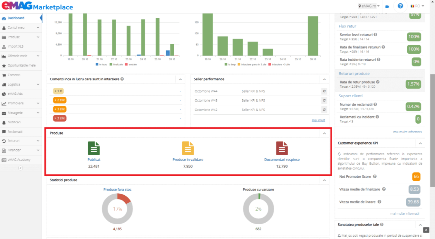435x239 pixels.
Task: Click the "+ 1 zi" delay badge
Action: 58,91
